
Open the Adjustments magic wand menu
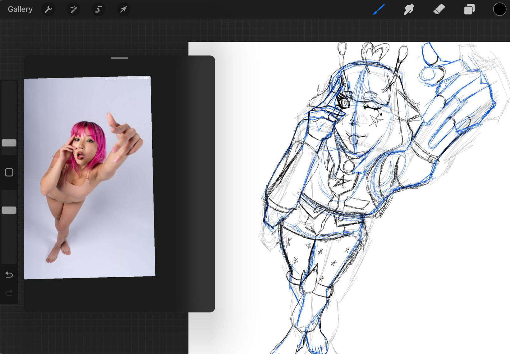pyautogui.click(x=73, y=9)
